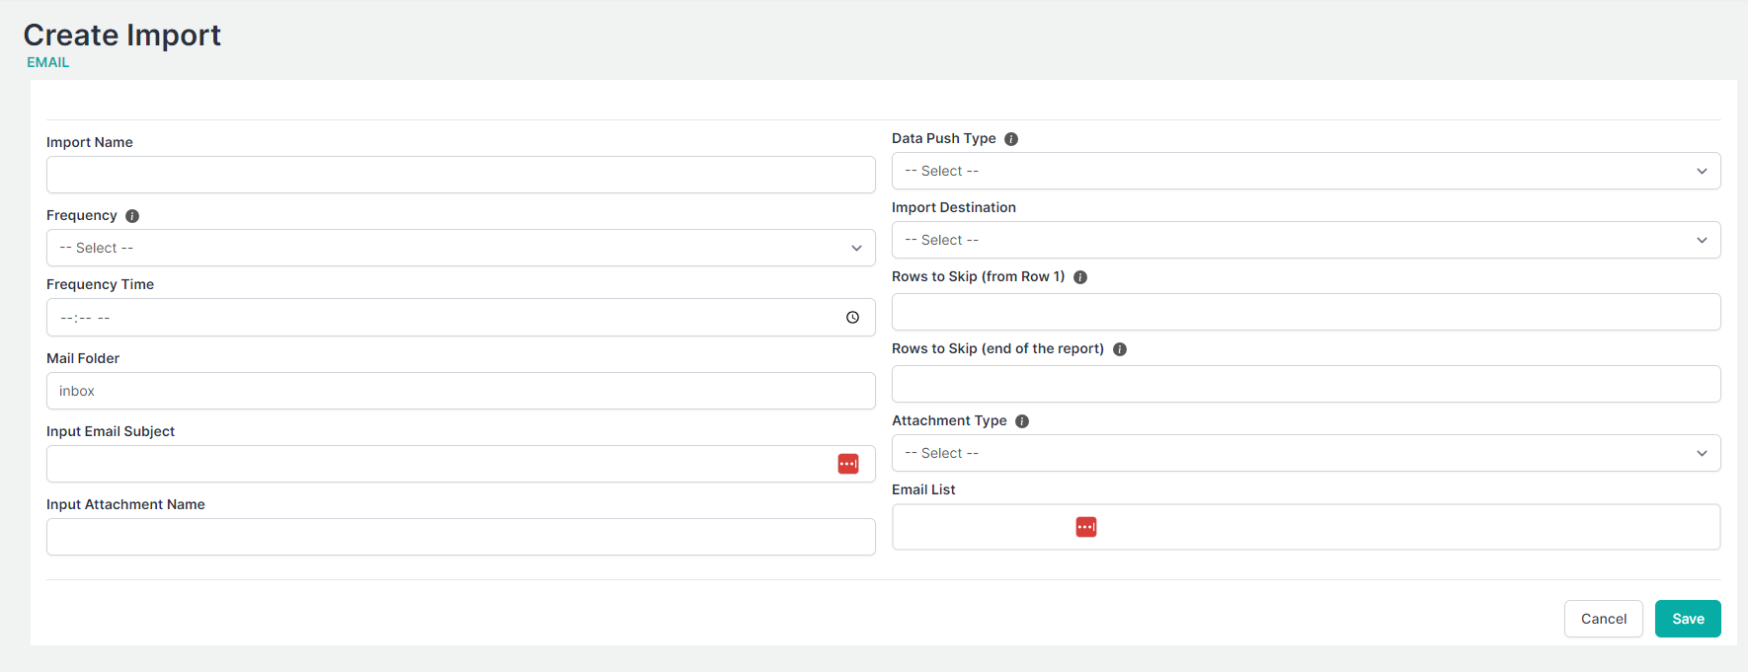Viewport: 1748px width, 672px height.
Task: Click into the Mail Folder field
Action: pos(460,391)
